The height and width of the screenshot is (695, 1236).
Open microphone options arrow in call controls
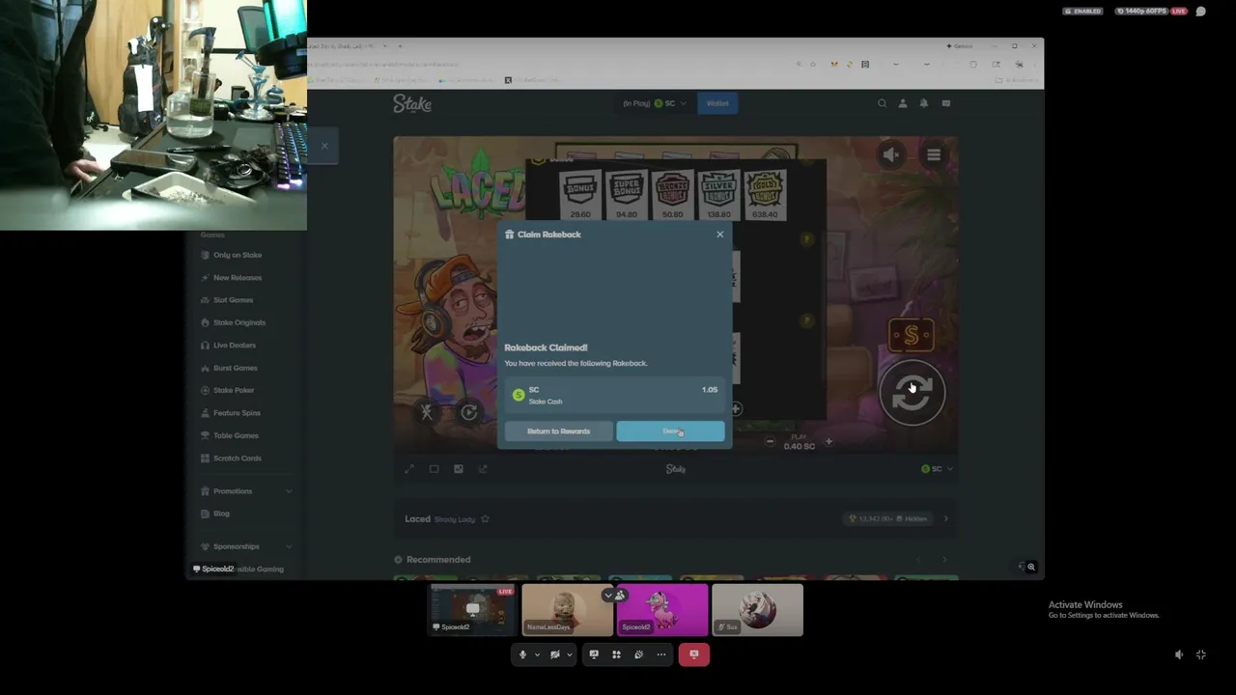[x=537, y=654]
